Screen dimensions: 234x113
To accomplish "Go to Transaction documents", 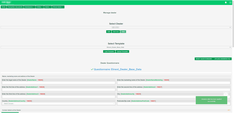I will click(15, 7).
